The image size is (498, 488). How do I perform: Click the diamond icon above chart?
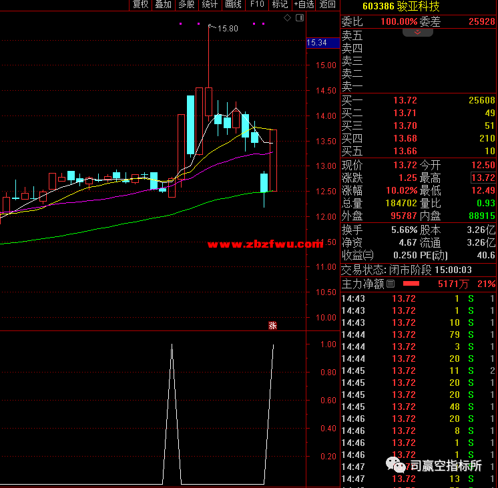(x=287, y=18)
